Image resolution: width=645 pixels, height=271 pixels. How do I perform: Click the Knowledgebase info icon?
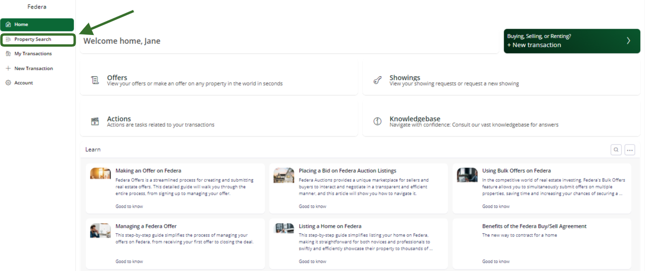(377, 122)
